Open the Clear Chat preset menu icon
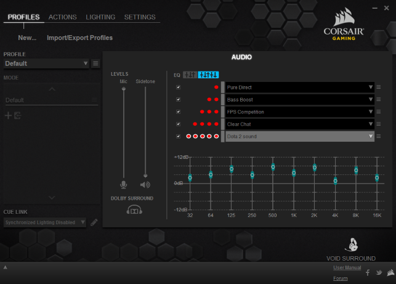 click(379, 124)
